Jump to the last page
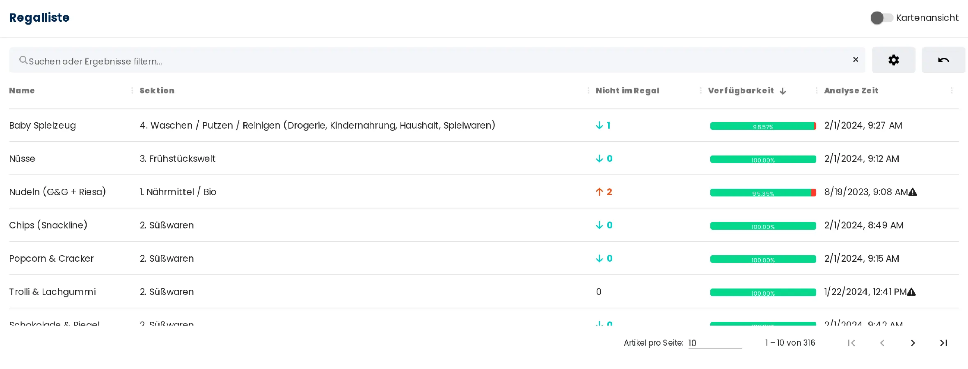The height and width of the screenshot is (369, 968). click(x=943, y=343)
